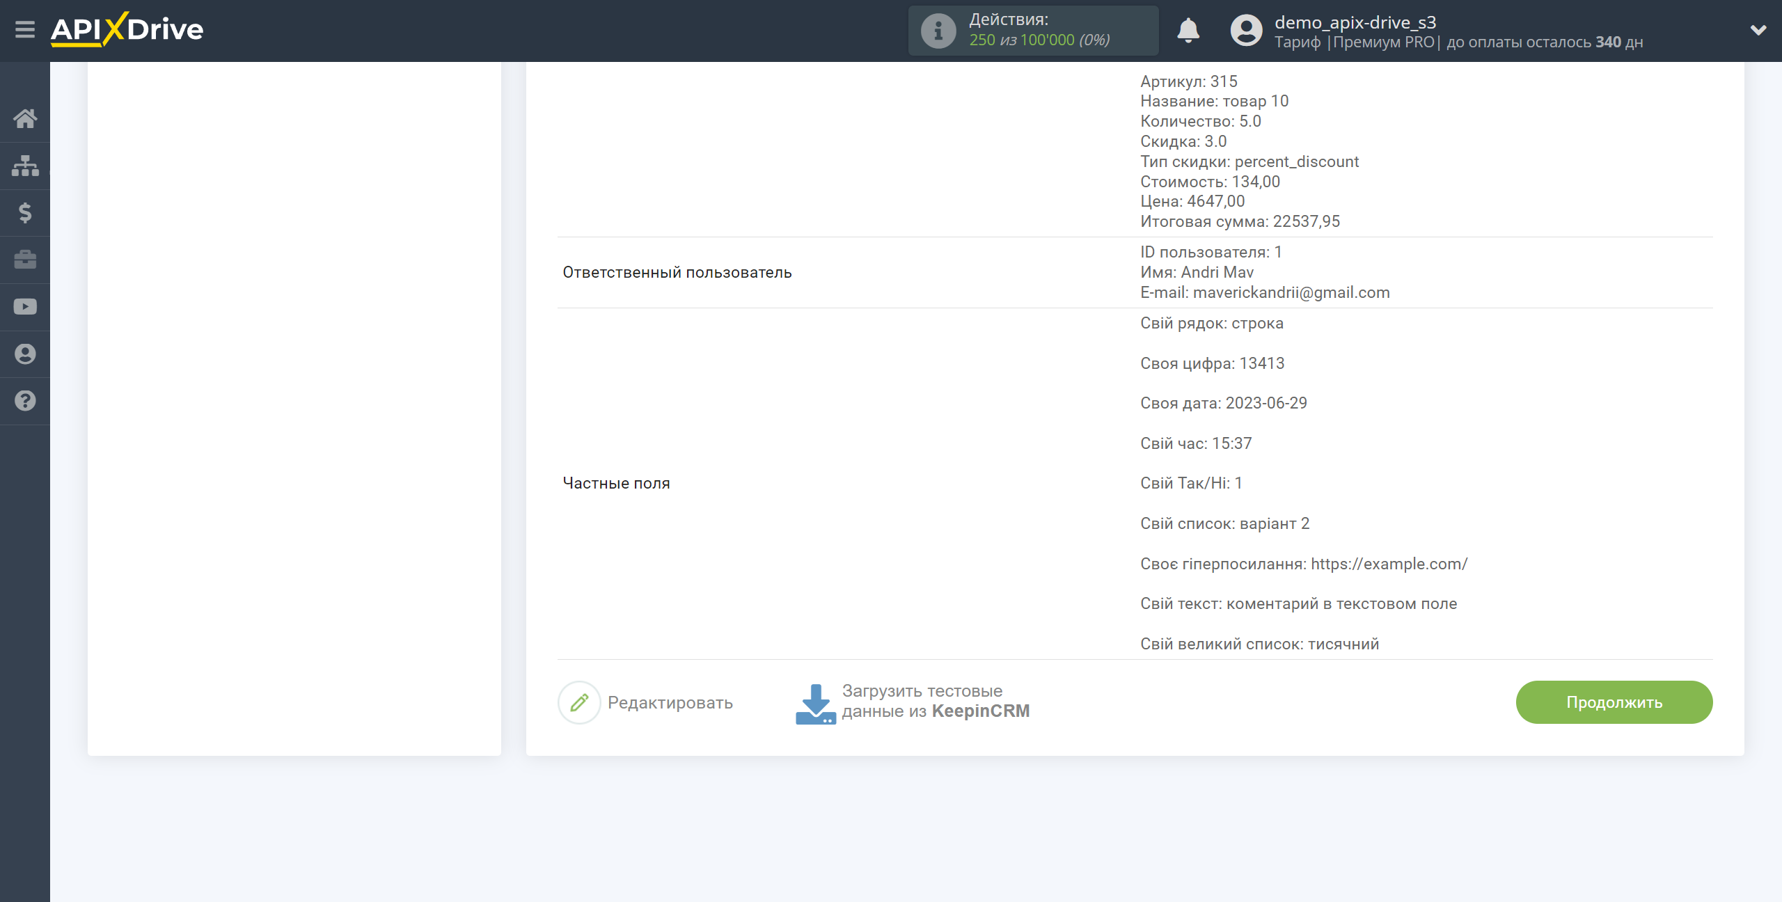
Task: Click the https://example.com/ hyperlink value
Action: point(1389,564)
